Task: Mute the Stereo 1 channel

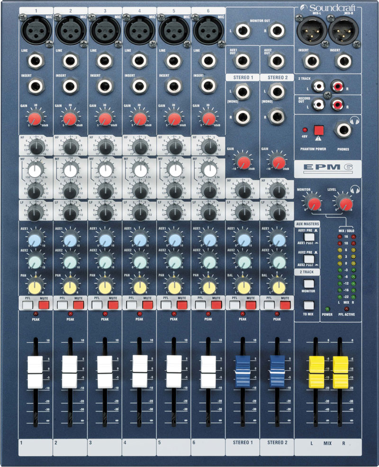Action: pos(251,305)
